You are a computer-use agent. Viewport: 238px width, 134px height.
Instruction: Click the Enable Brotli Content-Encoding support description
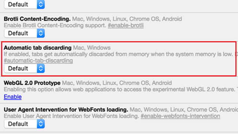click(55, 25)
